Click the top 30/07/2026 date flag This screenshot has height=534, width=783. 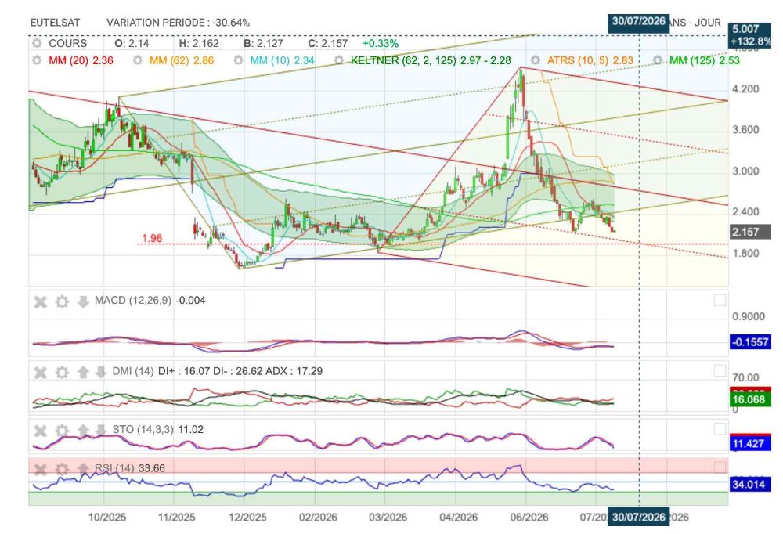pos(638,22)
